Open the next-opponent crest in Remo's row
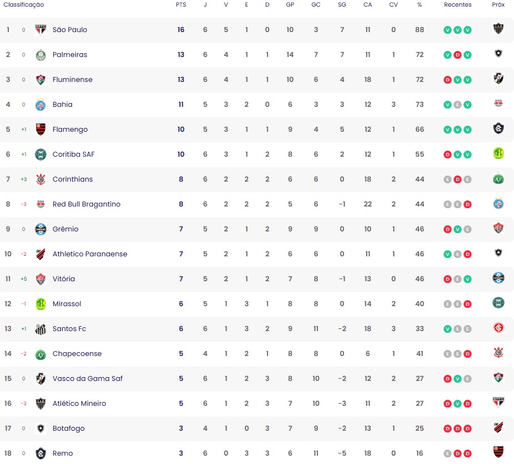 click(x=498, y=452)
